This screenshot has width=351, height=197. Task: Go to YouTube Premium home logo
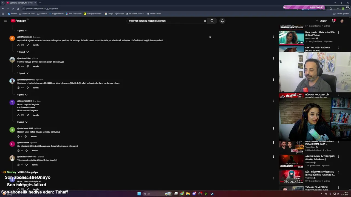click(19, 21)
